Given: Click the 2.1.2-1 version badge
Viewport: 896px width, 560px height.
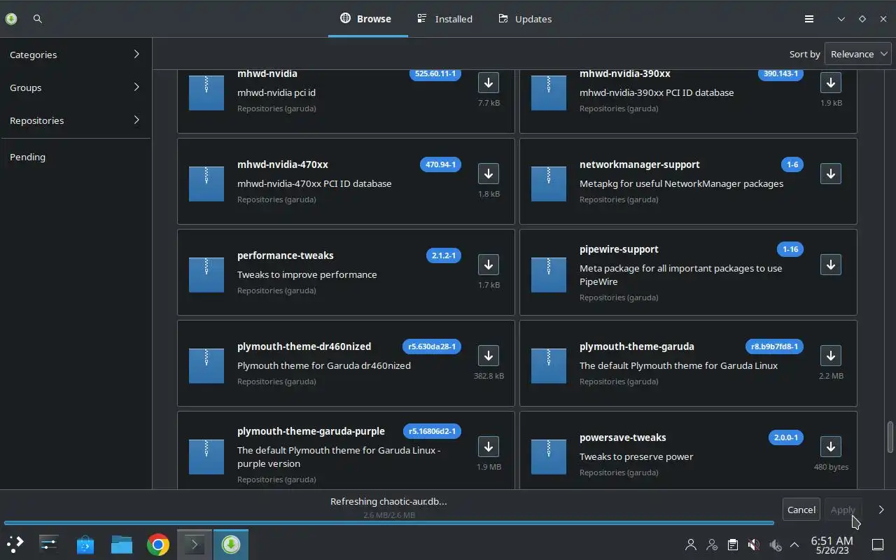Looking at the screenshot, I should pyautogui.click(x=444, y=255).
